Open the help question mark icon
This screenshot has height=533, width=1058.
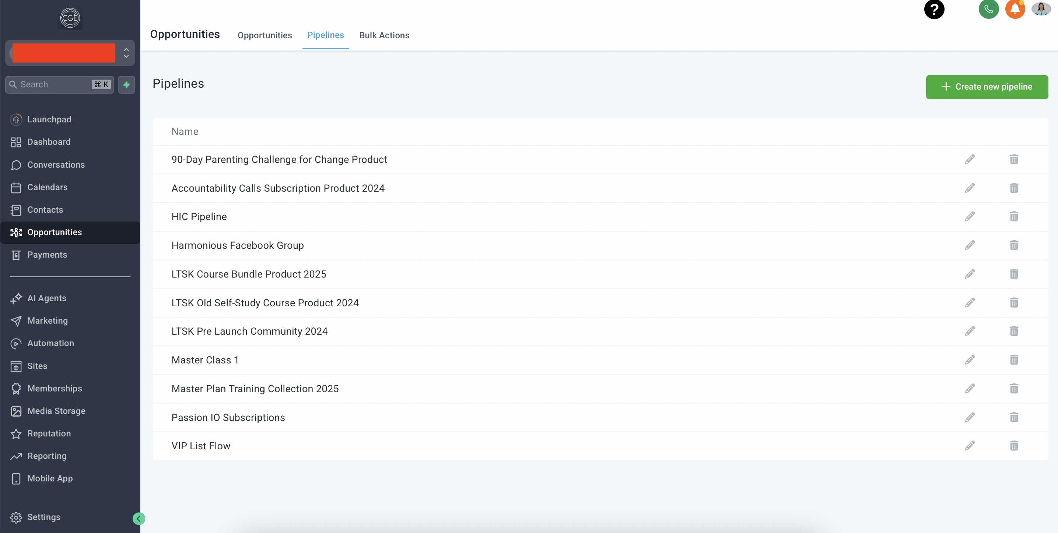point(934,10)
